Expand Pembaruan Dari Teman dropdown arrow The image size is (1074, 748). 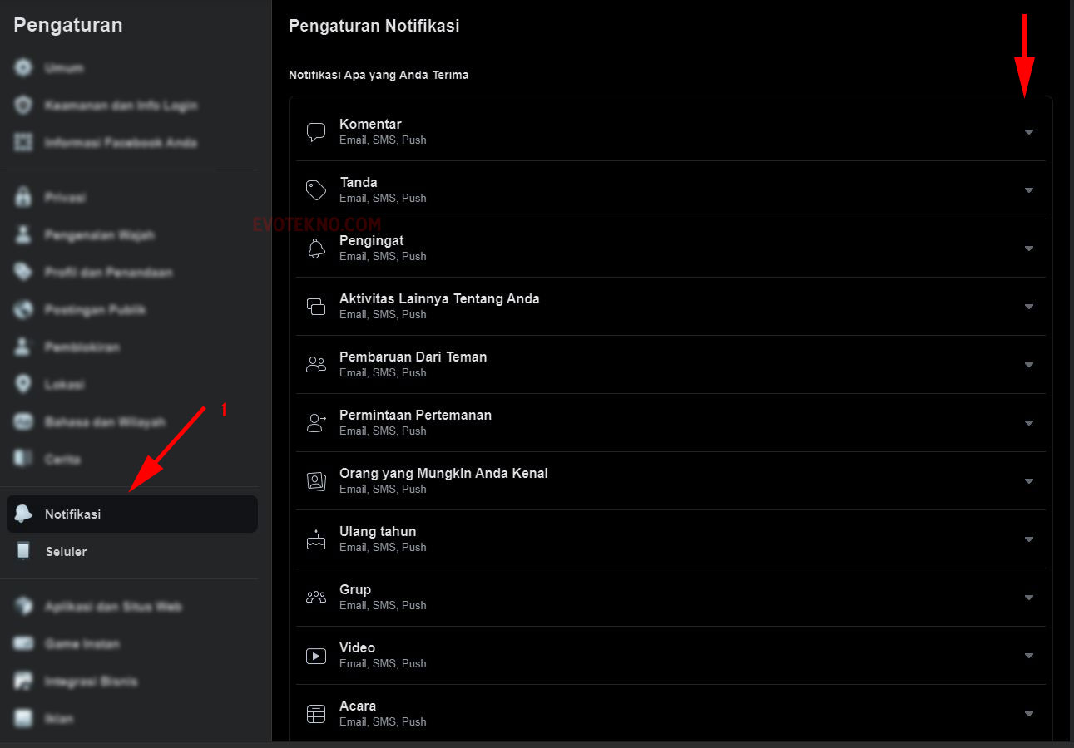tap(1029, 365)
